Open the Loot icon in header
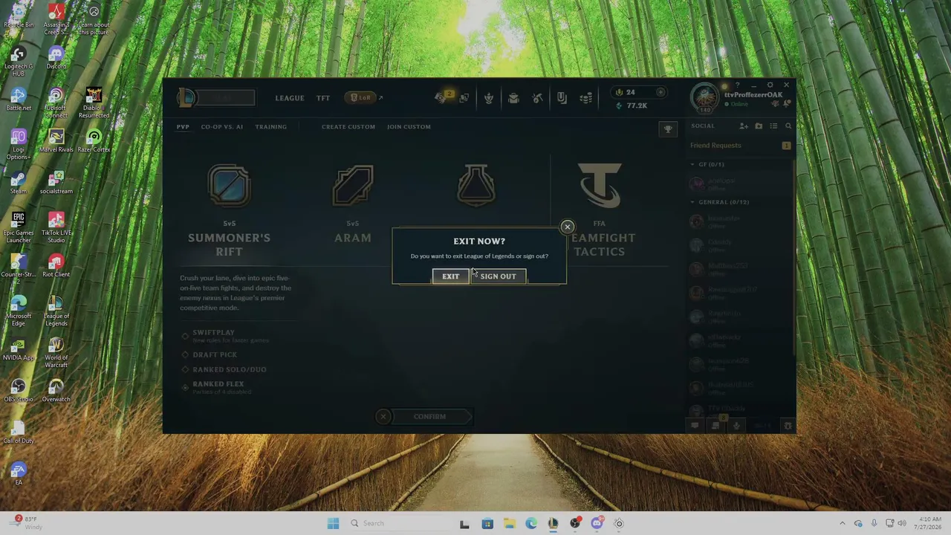 tap(562, 98)
